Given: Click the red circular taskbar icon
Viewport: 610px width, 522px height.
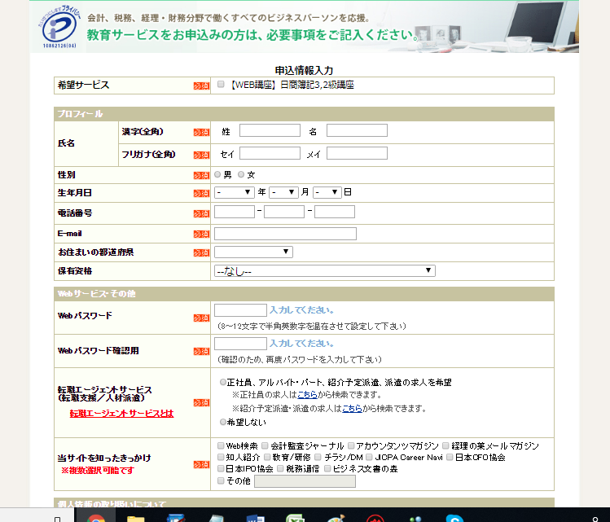Looking at the screenshot, I should tap(375, 516).
